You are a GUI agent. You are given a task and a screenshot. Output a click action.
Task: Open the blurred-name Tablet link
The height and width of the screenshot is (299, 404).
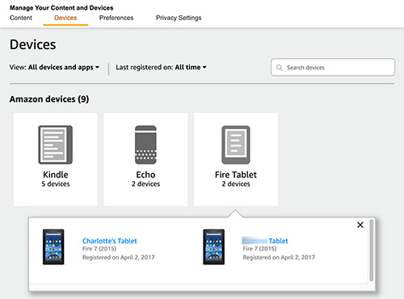[265, 241]
